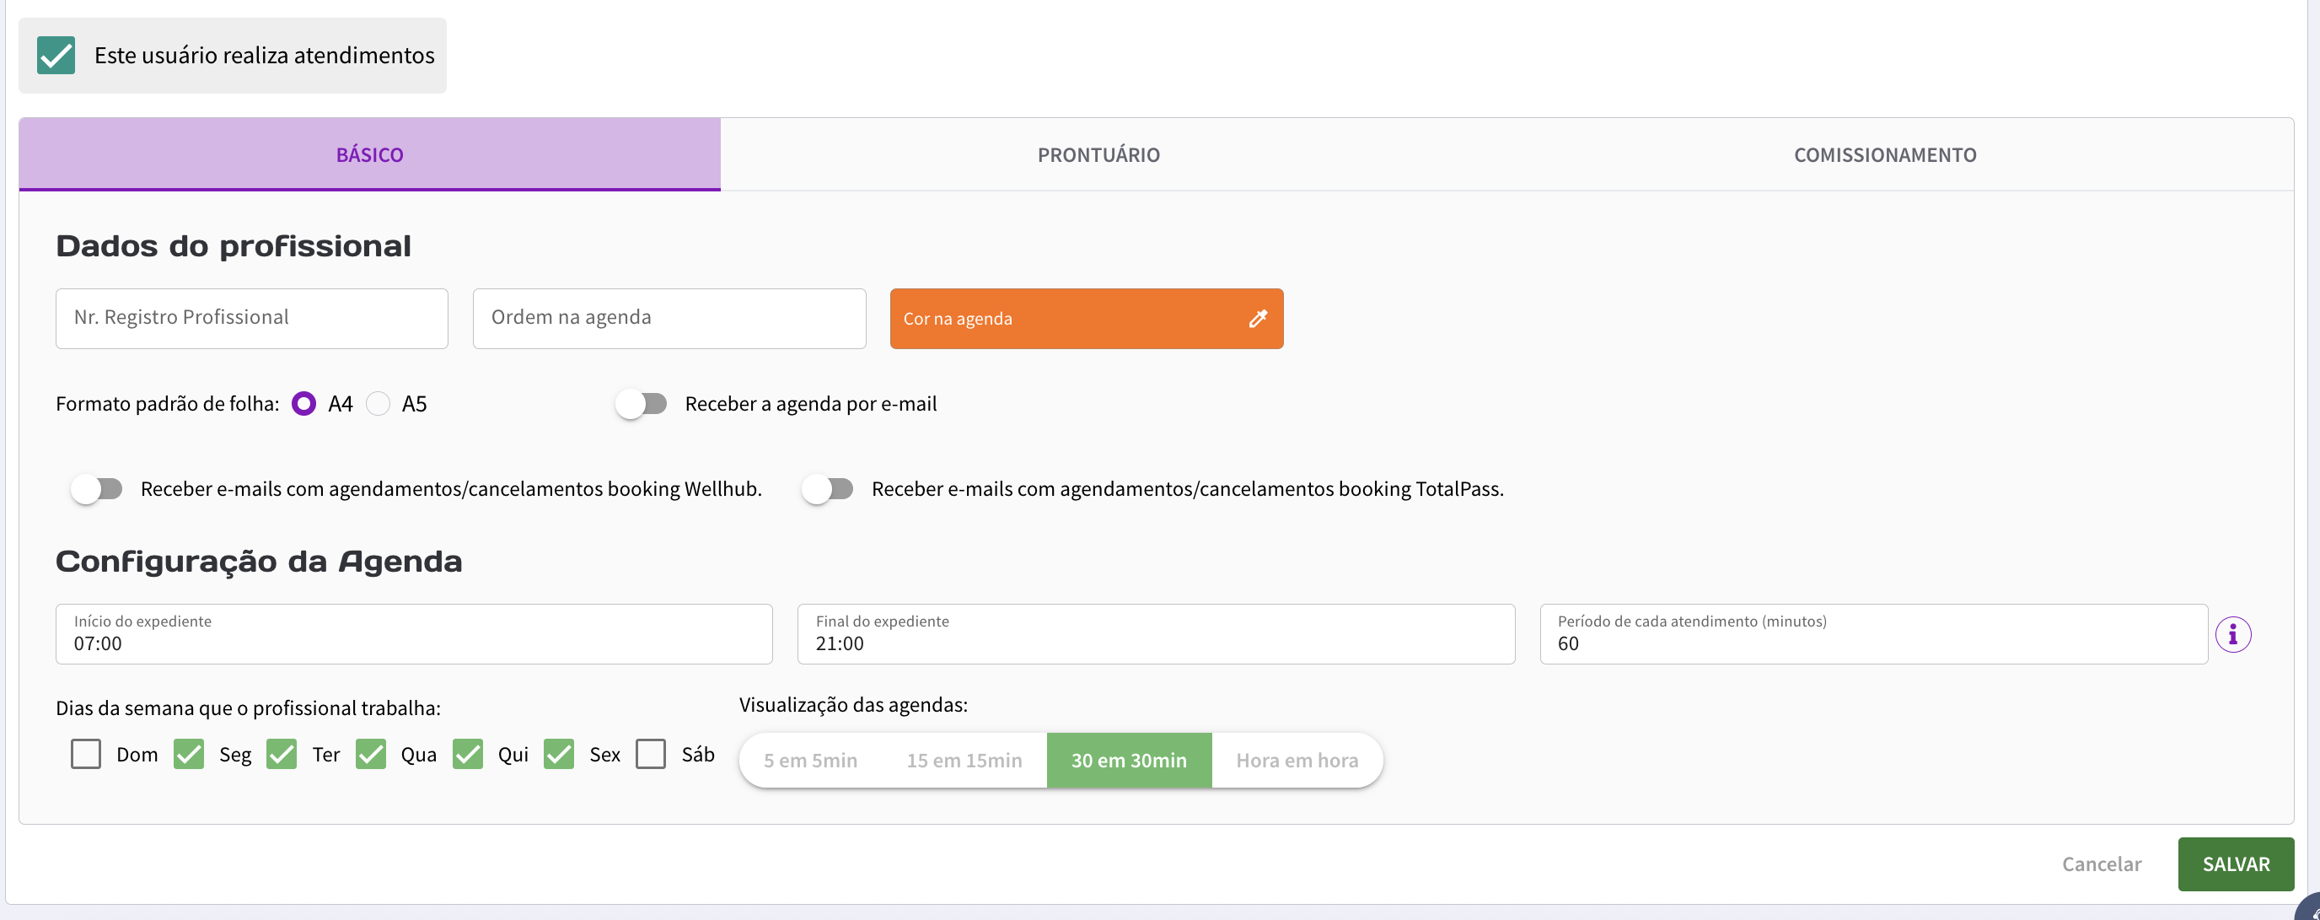Switch to the Prontuário tab
This screenshot has height=920, width=2320.
click(x=1098, y=154)
